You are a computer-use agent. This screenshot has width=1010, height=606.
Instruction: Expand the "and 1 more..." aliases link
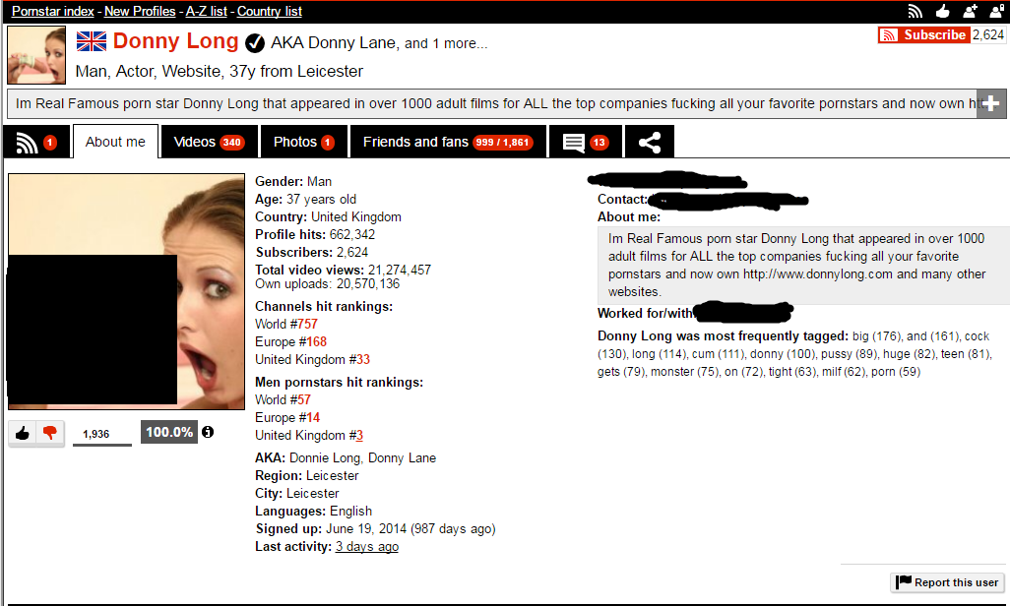tap(446, 43)
